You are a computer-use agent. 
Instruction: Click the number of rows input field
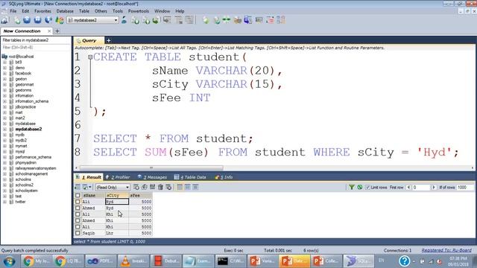(x=465, y=188)
